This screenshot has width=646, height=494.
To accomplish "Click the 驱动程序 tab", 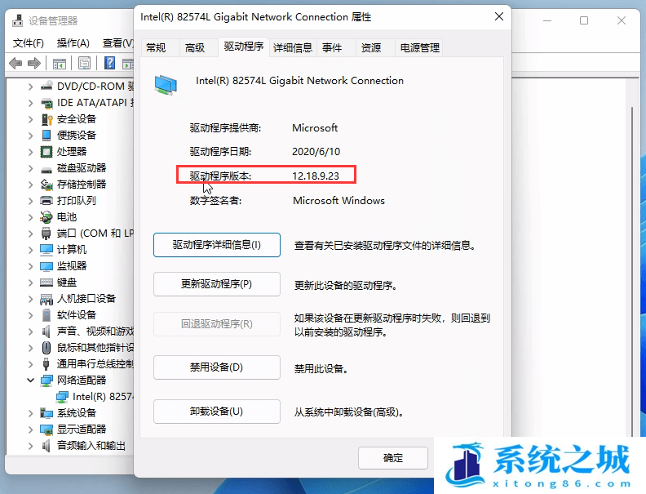I will click(244, 47).
